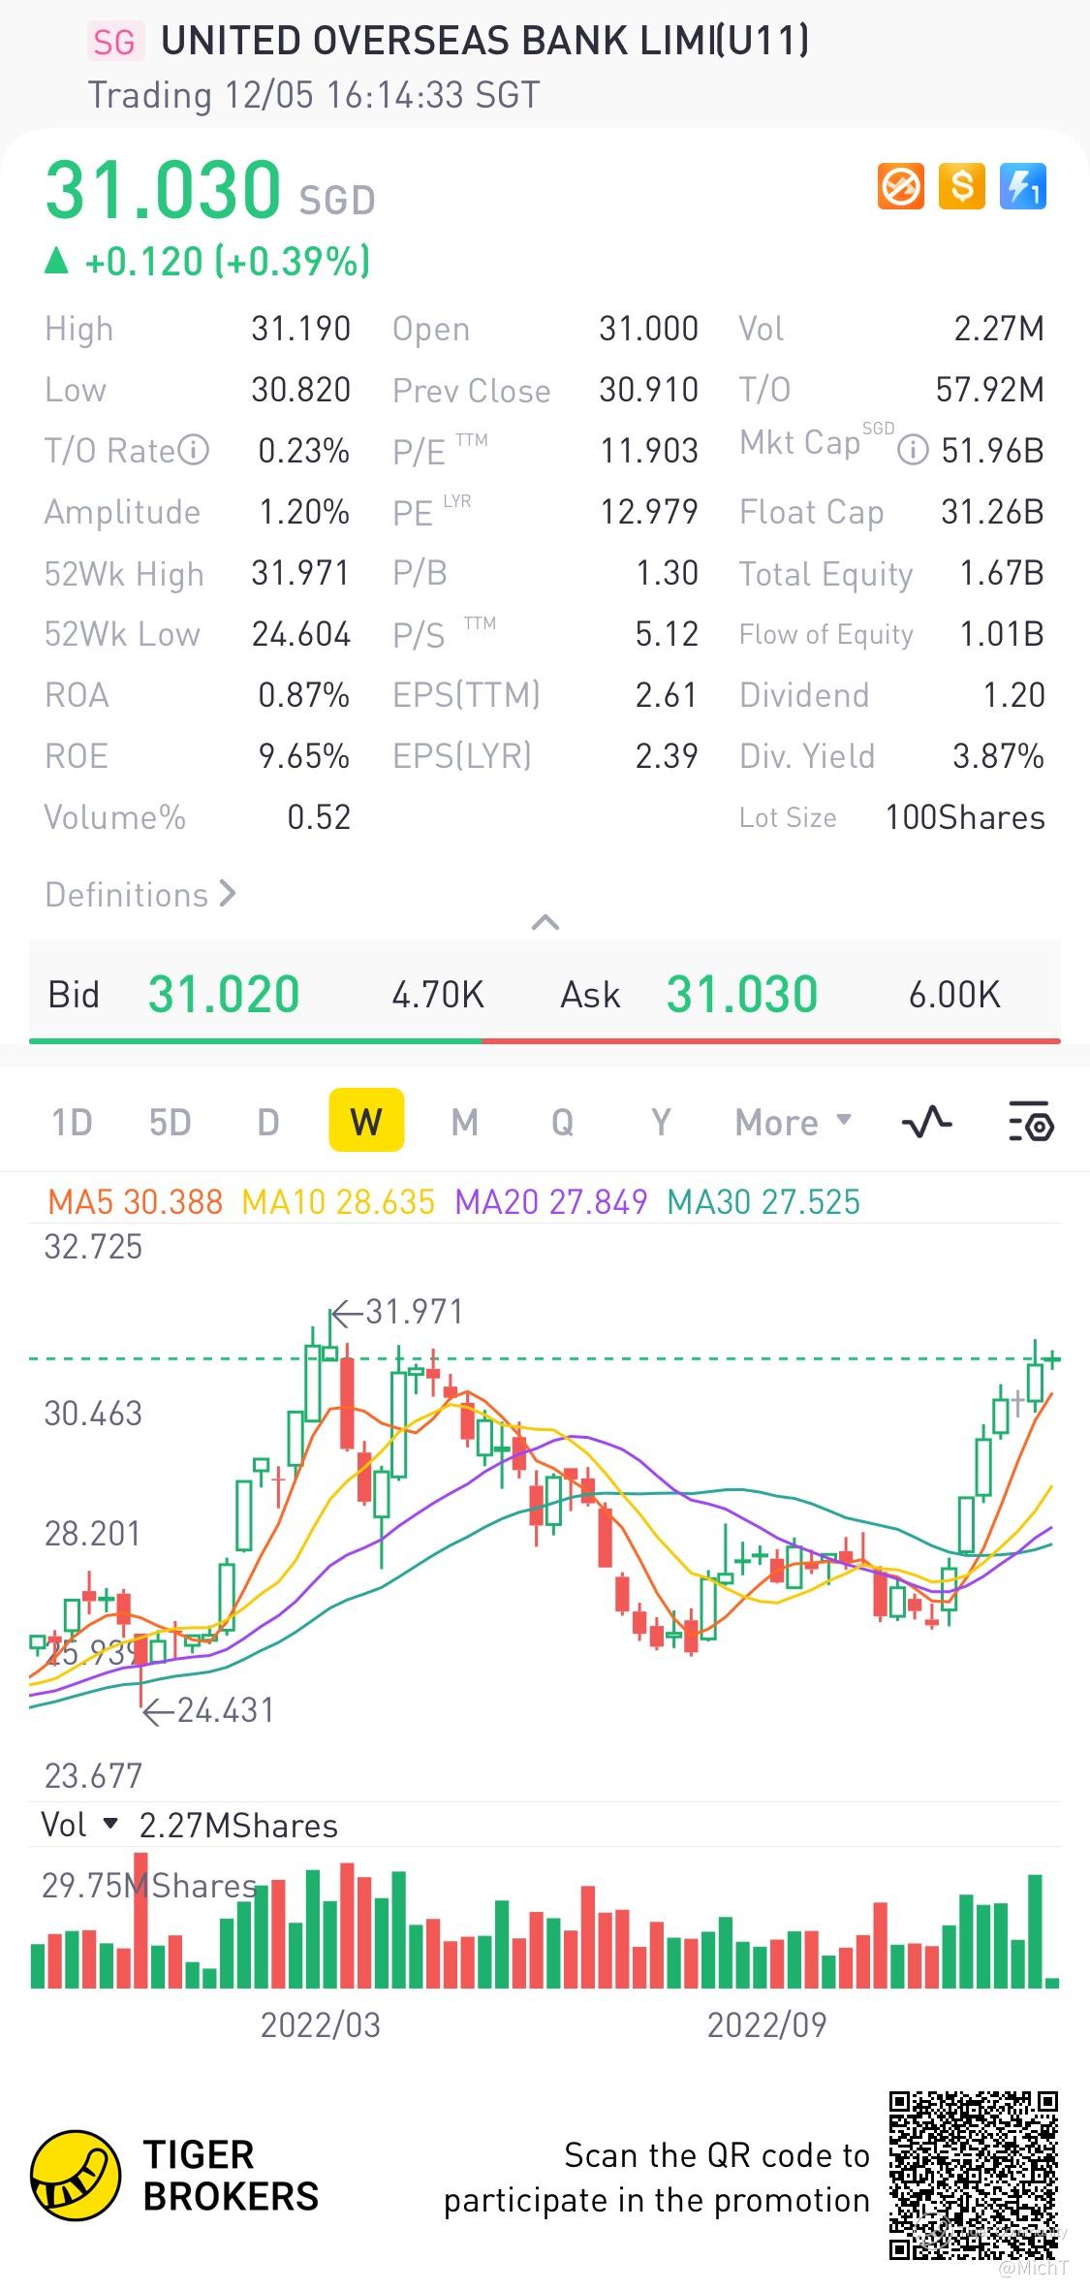The image size is (1090, 2292).
Task: Tap the current price 31.030 SGD
Action: pos(210,190)
